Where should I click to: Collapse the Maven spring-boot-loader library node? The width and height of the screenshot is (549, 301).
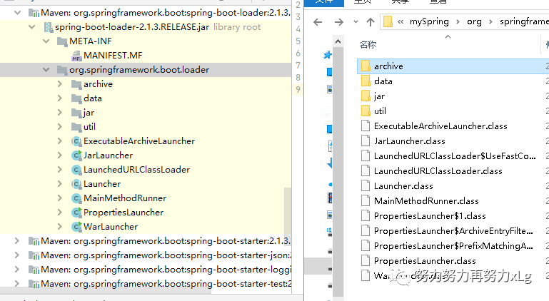click(x=17, y=13)
